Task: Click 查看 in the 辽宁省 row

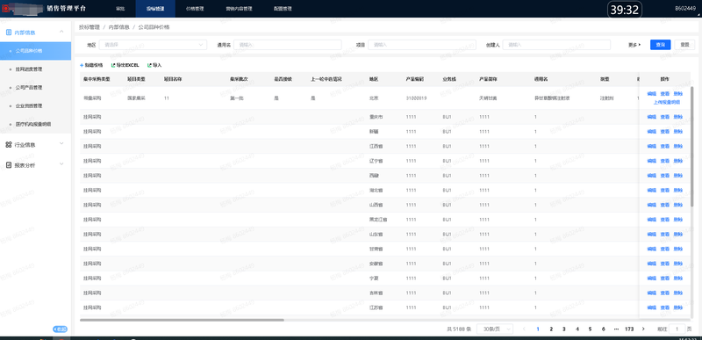Action: tap(665, 161)
